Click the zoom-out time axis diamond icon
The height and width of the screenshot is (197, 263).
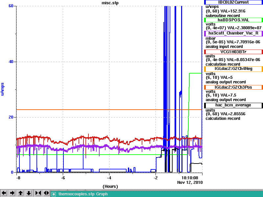tap(46, 193)
